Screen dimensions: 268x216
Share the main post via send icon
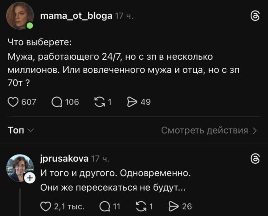pyautogui.click(x=133, y=102)
